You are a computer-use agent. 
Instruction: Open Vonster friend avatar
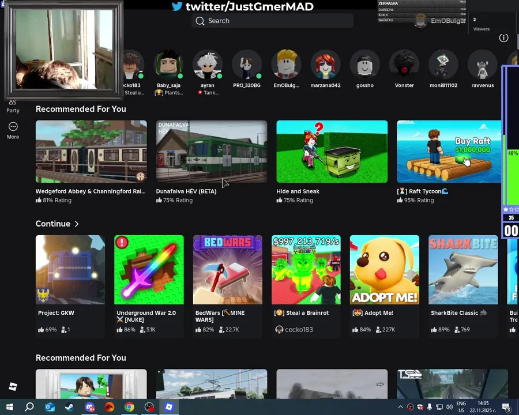404,65
